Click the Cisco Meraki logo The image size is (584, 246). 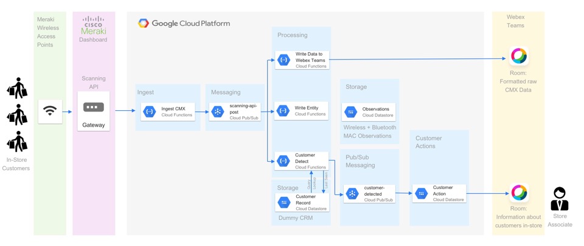[x=94, y=25]
